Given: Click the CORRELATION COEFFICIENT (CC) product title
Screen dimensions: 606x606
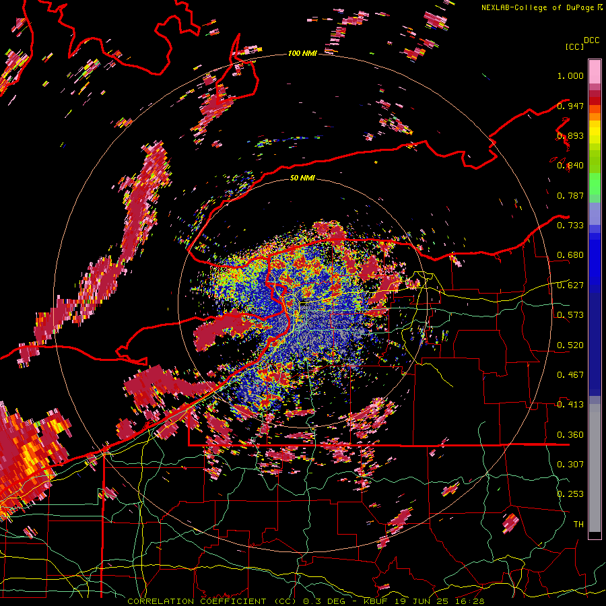Looking at the screenshot, I should tap(212, 601).
